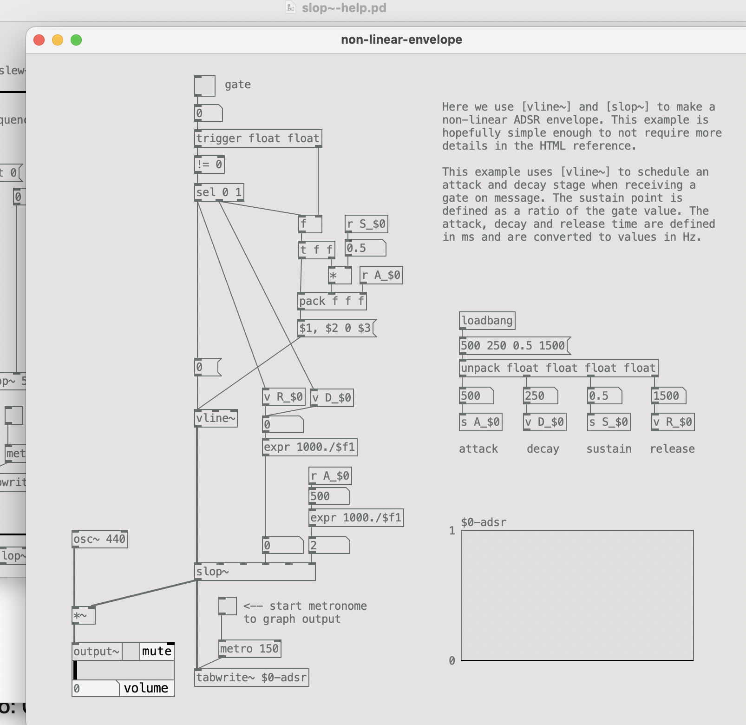This screenshot has width=746, height=725.
Task: Click the slop~-help.pd title in back window
Action: pyautogui.click(x=344, y=8)
